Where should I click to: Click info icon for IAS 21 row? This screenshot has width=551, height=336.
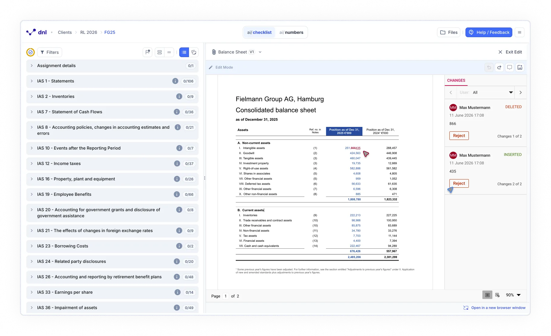(179, 231)
